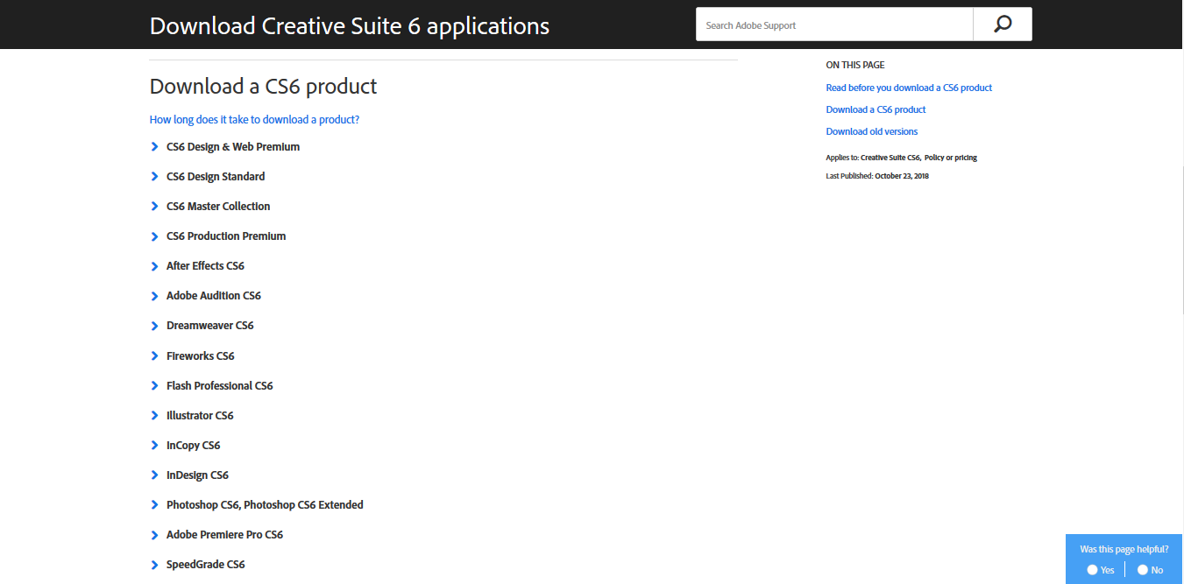
Task: Click the 'After Effects CS6' label
Action: [x=205, y=266]
